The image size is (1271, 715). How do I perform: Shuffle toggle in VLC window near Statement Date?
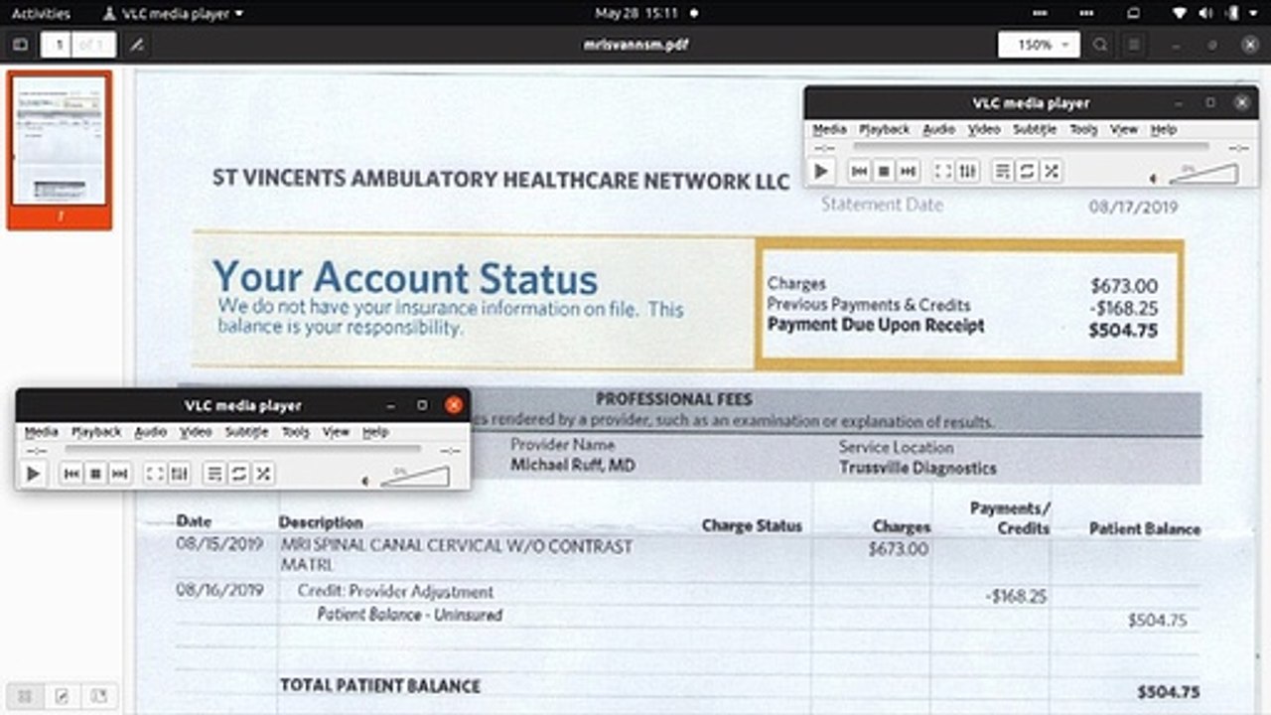pos(1052,171)
